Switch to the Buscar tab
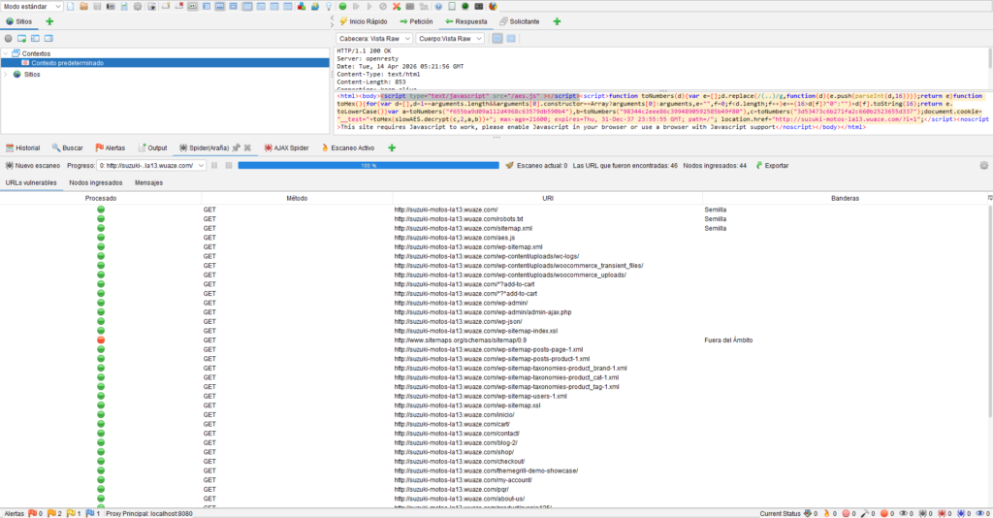993x518 pixels. coord(67,147)
